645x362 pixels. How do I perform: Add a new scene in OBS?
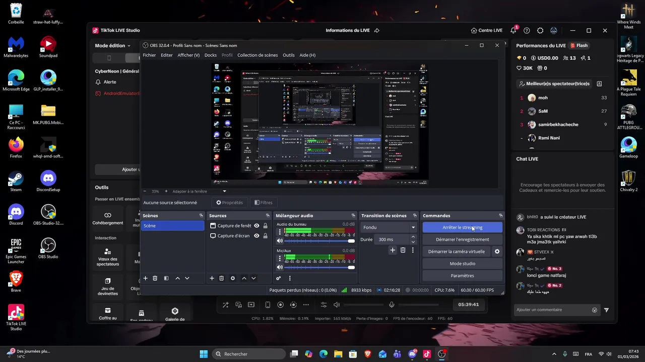point(146,278)
